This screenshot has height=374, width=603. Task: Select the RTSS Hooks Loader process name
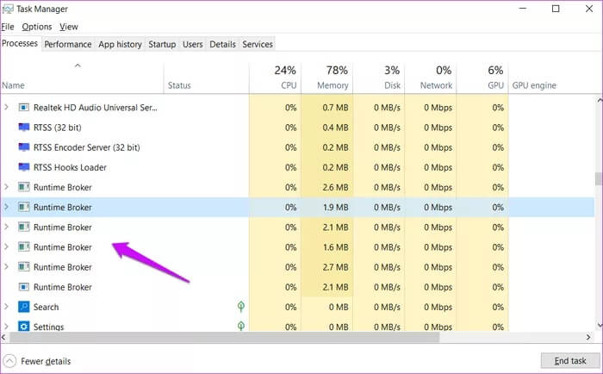[70, 167]
